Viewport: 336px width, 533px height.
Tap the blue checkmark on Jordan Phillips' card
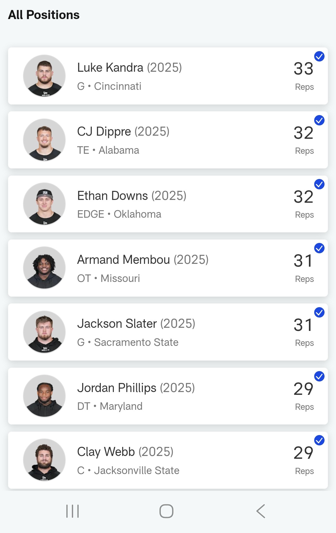[319, 376]
